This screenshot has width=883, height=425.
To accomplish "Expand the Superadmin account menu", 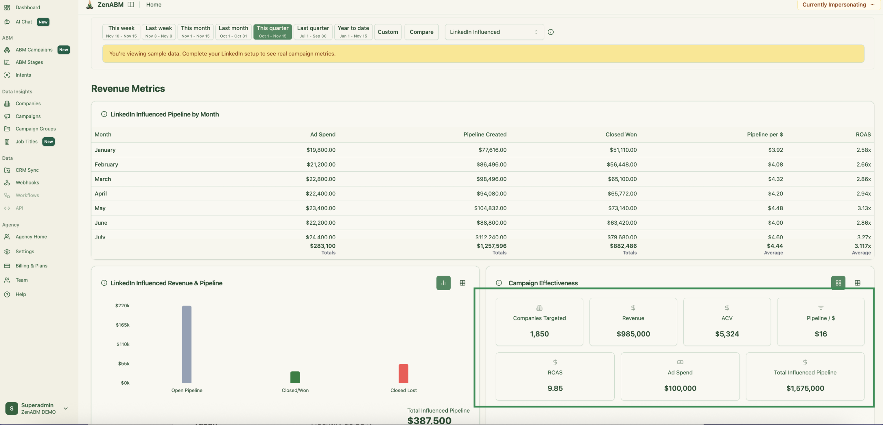I will (x=66, y=408).
